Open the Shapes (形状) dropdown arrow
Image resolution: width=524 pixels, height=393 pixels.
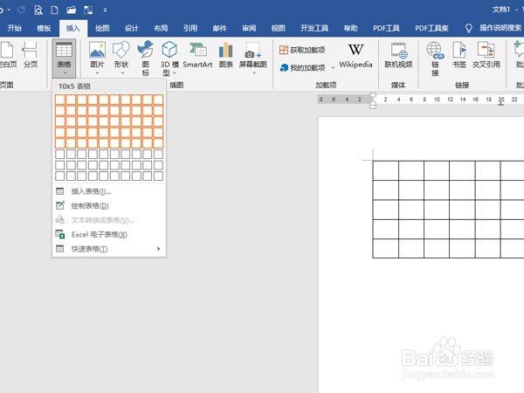point(122,72)
